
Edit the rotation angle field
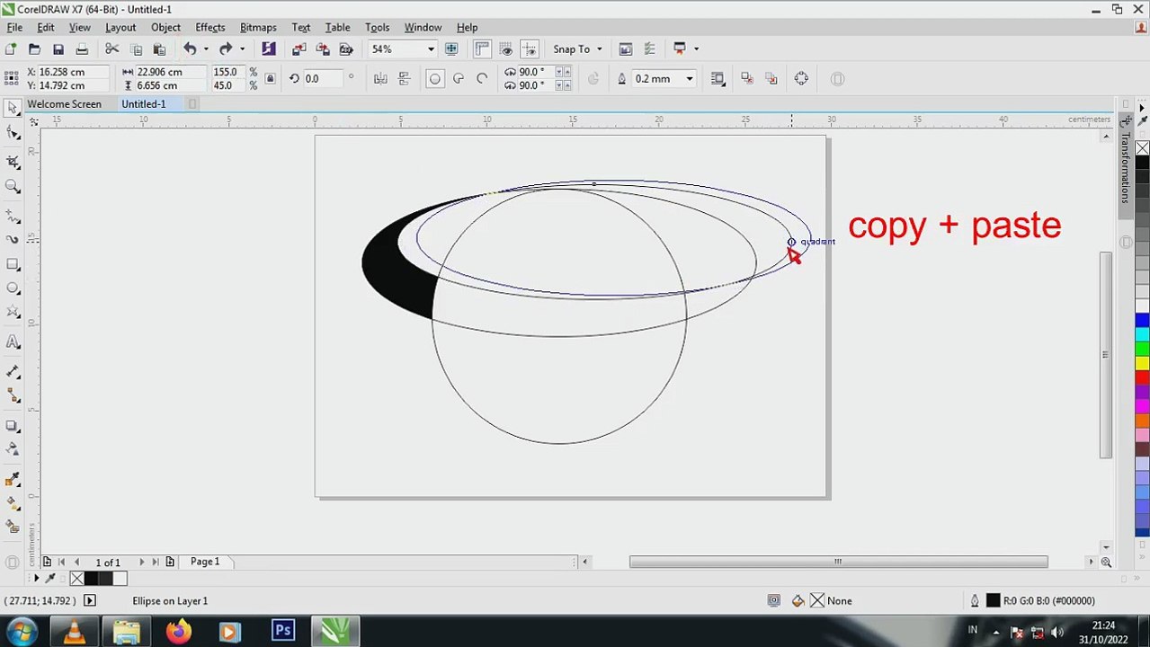322,79
